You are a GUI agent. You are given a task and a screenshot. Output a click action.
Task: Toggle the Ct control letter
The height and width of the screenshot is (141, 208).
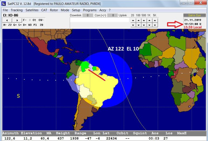coord(34,20)
